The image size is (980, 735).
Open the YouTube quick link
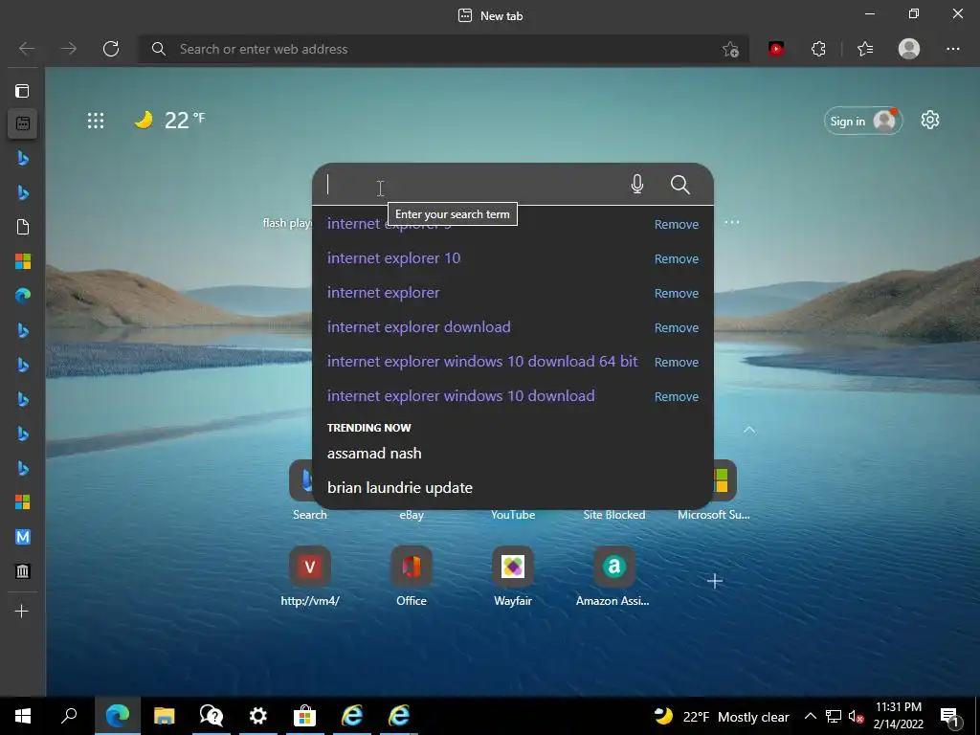point(513,515)
